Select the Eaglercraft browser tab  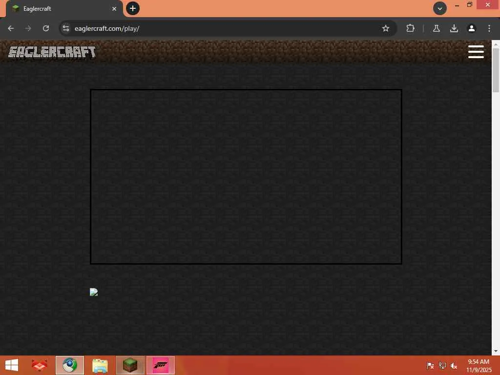tap(64, 9)
